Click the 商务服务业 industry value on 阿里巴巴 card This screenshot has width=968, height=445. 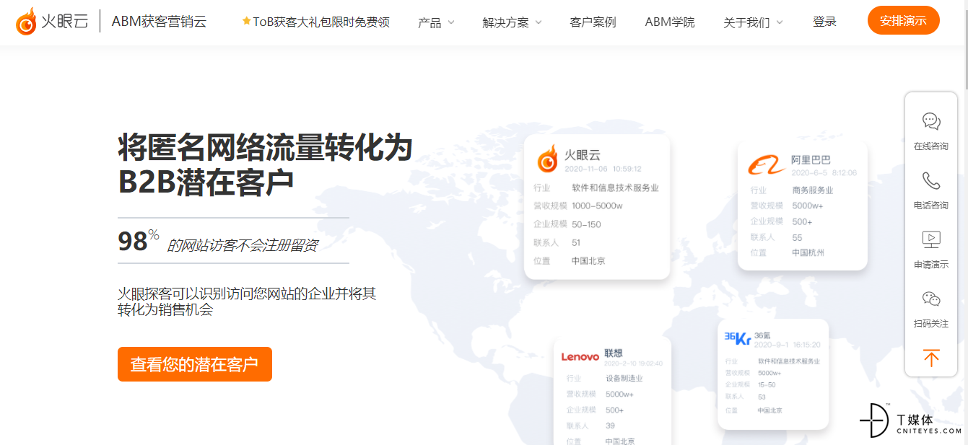(813, 190)
